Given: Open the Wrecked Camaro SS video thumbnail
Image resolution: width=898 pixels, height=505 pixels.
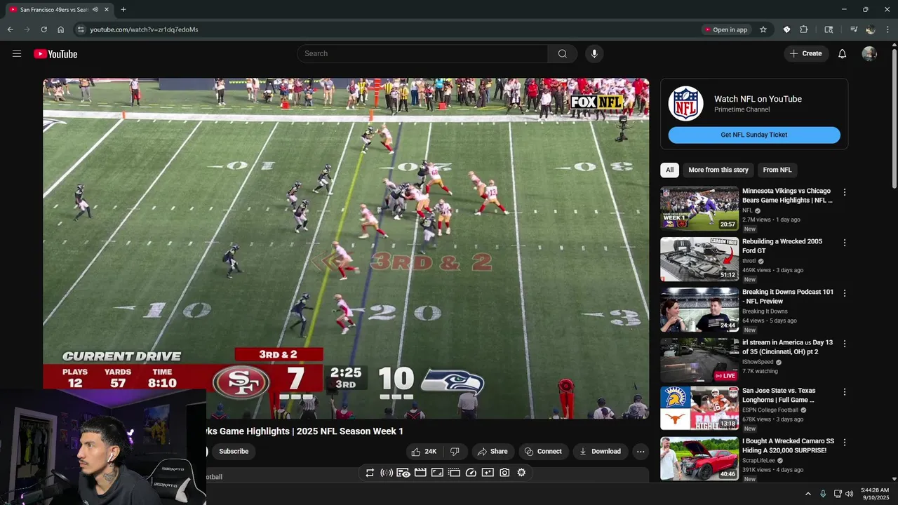Looking at the screenshot, I should click(699, 459).
